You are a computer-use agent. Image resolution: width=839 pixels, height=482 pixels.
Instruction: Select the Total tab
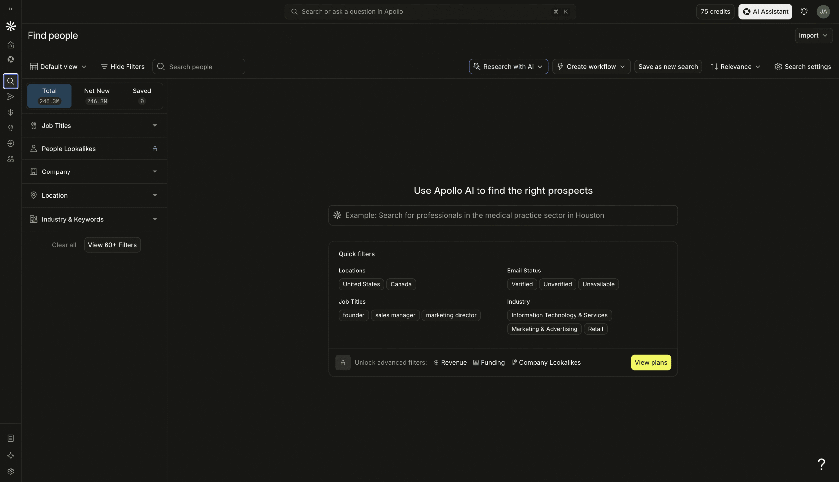[x=49, y=96]
